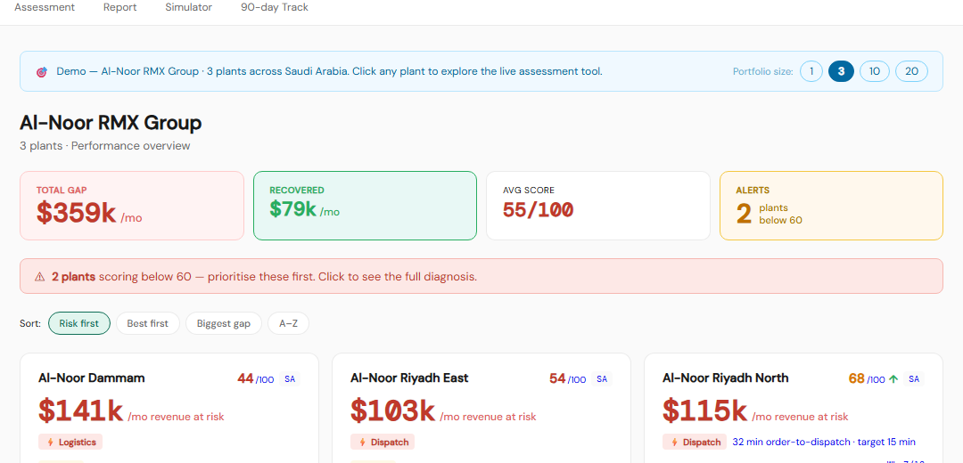Open the Recovered $79k summary card

tap(365, 206)
